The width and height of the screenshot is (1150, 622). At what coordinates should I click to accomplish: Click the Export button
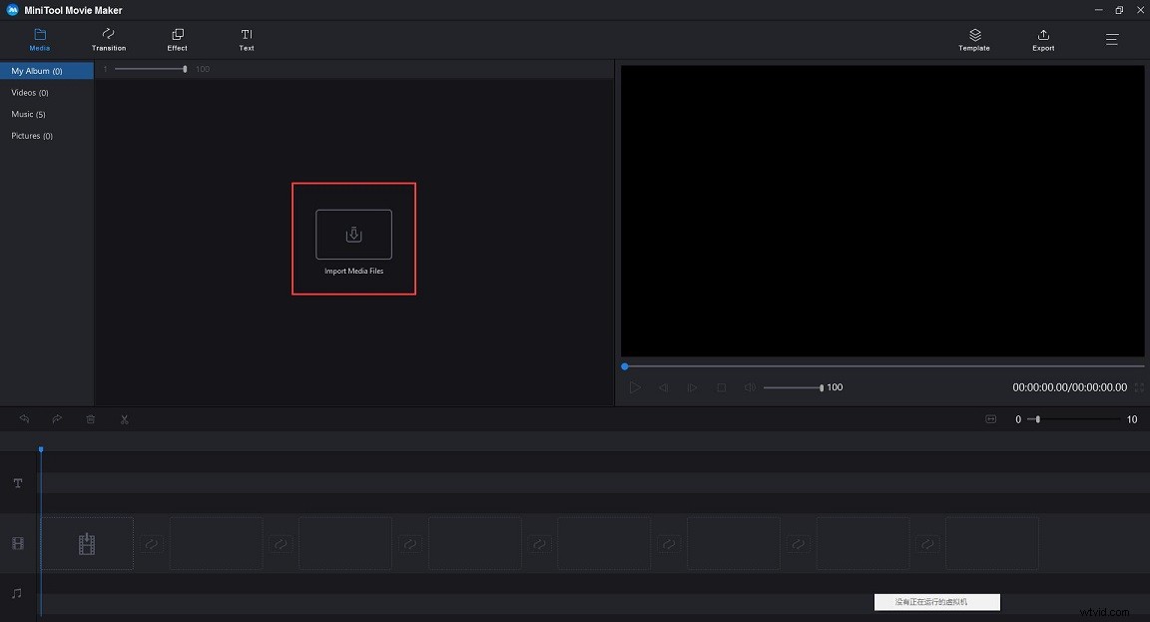click(x=1042, y=40)
